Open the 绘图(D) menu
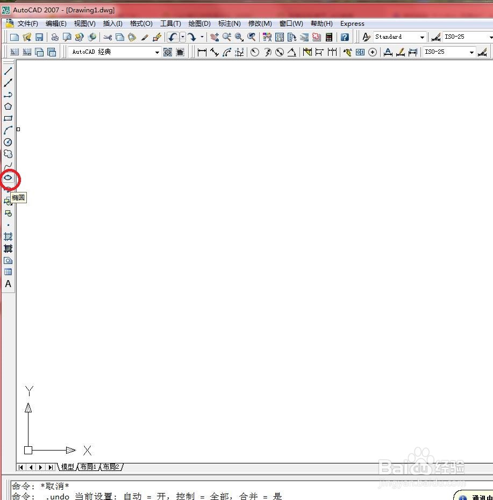Image resolution: width=493 pixels, height=500 pixels. (x=199, y=24)
